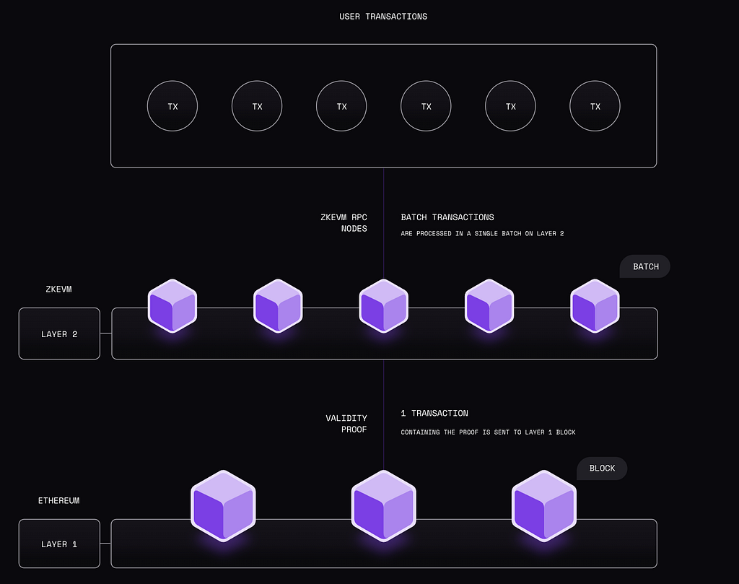This screenshot has height=584, width=739.
Task: Click the BATCH tag bubble
Action: click(x=644, y=266)
